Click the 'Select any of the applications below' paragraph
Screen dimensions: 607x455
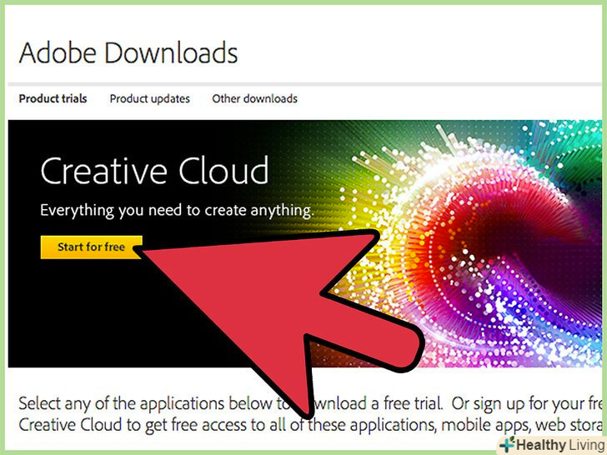[x=309, y=414]
